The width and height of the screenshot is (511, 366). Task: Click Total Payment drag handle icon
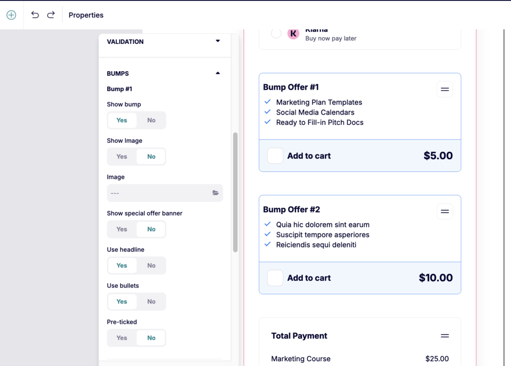pos(445,336)
